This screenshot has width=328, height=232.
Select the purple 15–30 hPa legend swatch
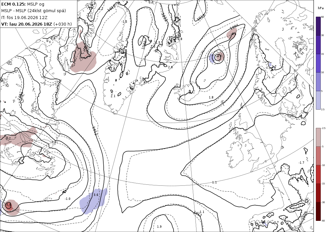pyautogui.click(x=318, y=45)
